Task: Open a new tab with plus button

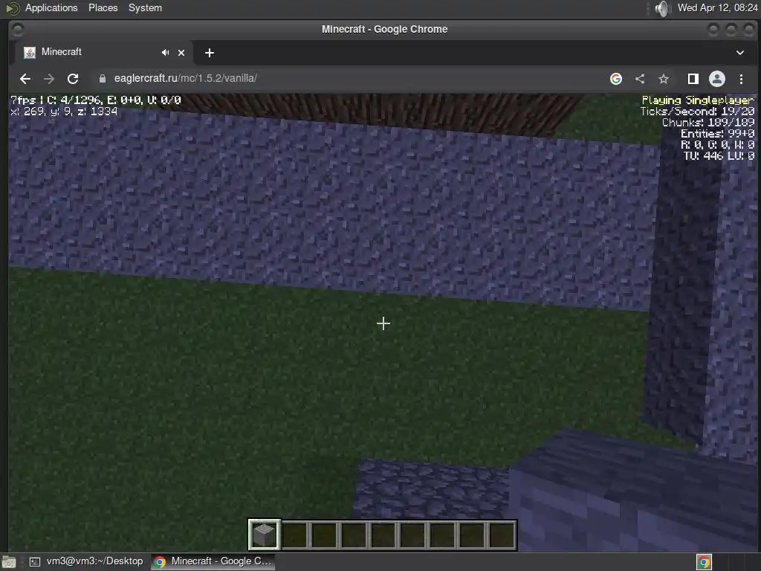Action: pyautogui.click(x=209, y=53)
